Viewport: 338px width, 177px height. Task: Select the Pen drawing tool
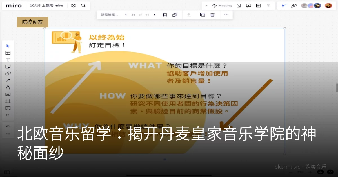8,87
